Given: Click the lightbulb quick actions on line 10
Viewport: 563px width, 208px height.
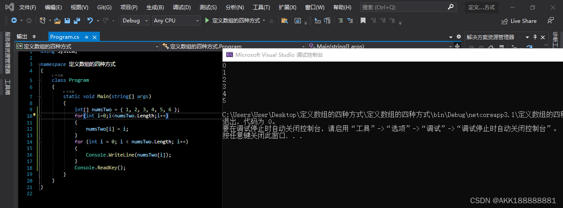Looking at the screenshot, I should tap(34, 116).
